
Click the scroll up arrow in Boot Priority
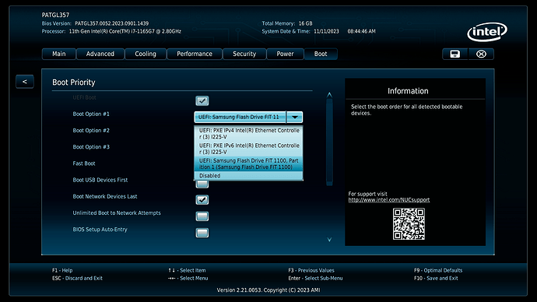click(x=329, y=95)
